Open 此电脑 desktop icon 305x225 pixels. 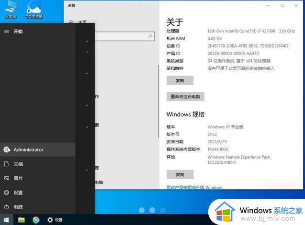click(10, 9)
